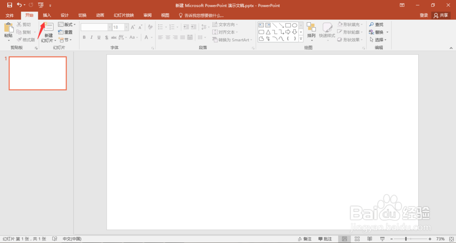The height and width of the screenshot is (243, 456).
Task: Select the arrow line shape
Action: 281,25
